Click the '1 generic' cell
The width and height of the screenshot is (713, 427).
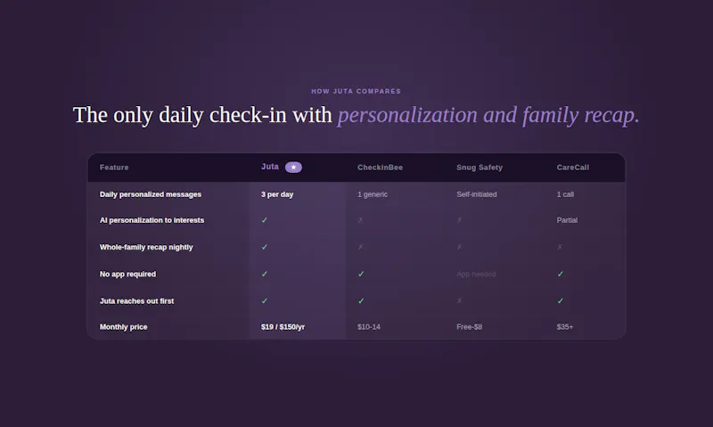click(x=373, y=194)
